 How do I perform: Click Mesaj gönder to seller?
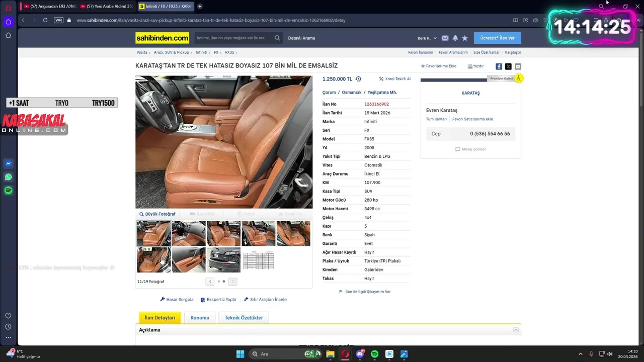[470, 149]
